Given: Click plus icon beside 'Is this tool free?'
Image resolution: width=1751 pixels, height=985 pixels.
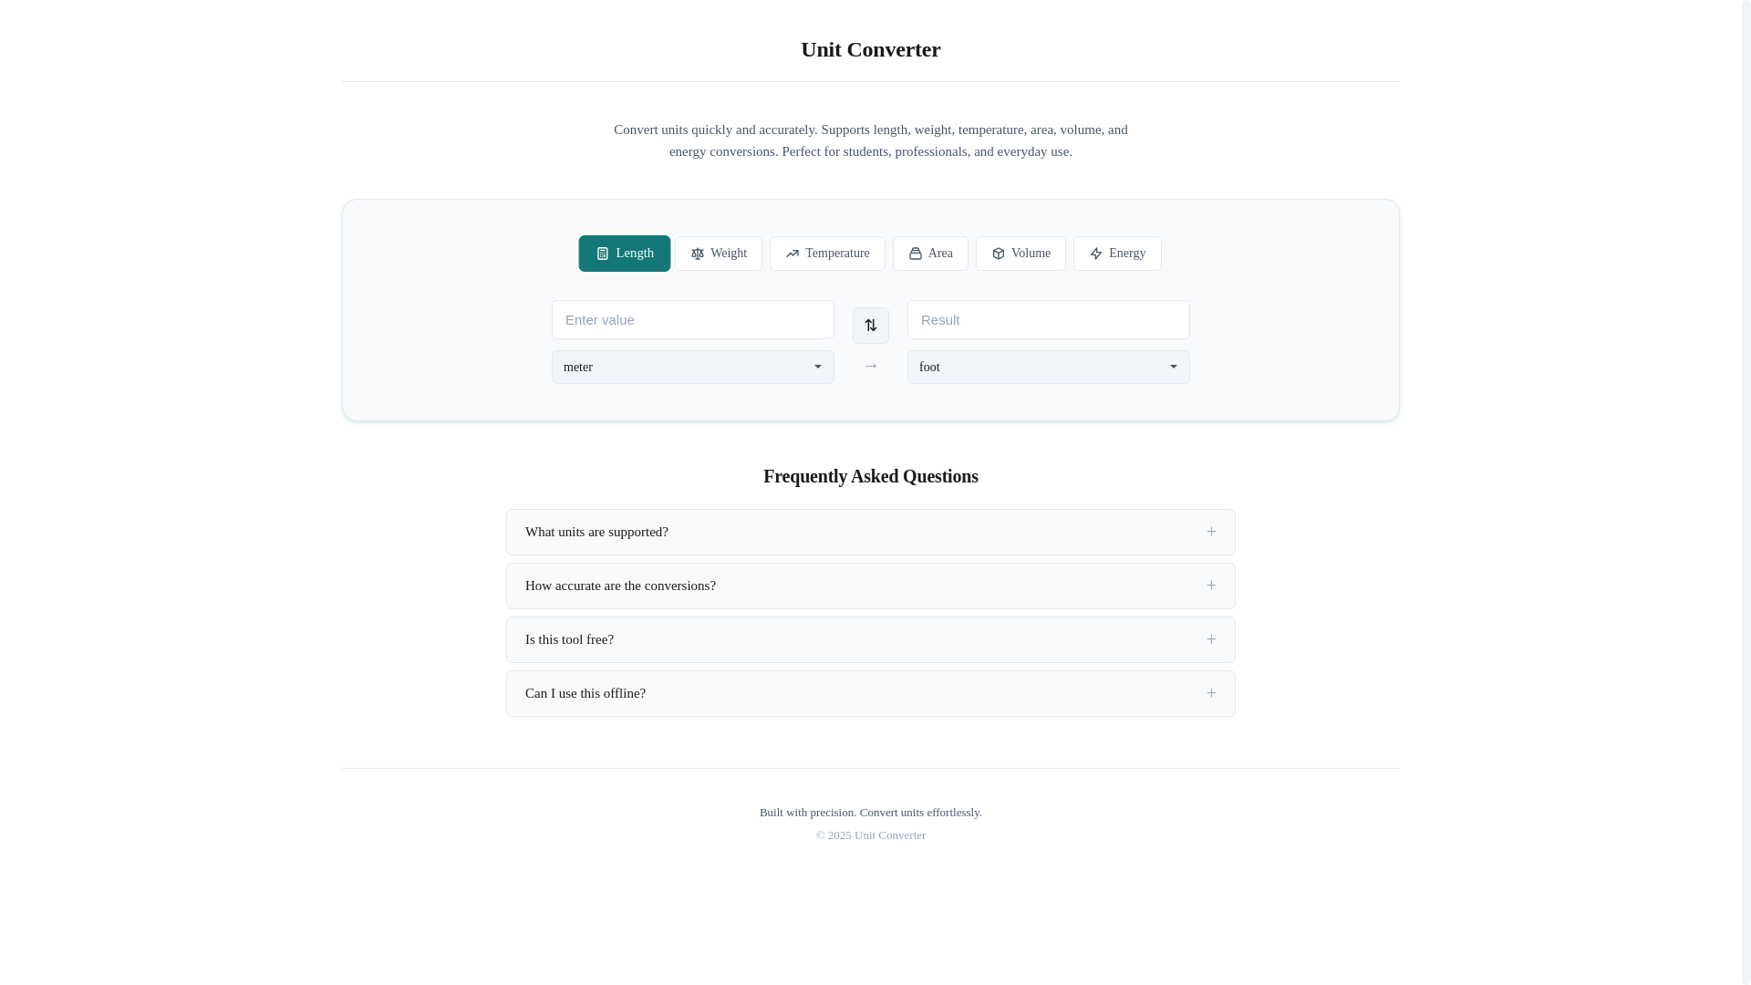Looking at the screenshot, I should [x=1211, y=639].
